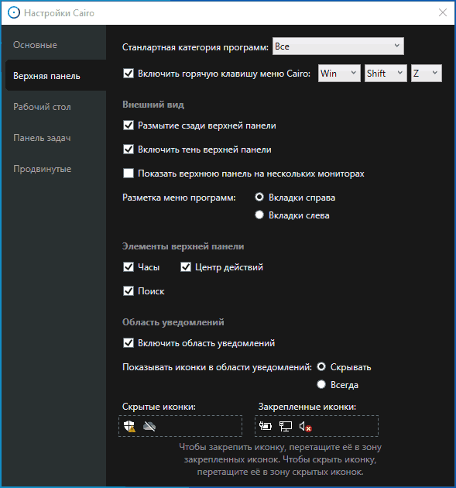
Task: Click the Скрытые иконки drop zone box
Action: 180,426
